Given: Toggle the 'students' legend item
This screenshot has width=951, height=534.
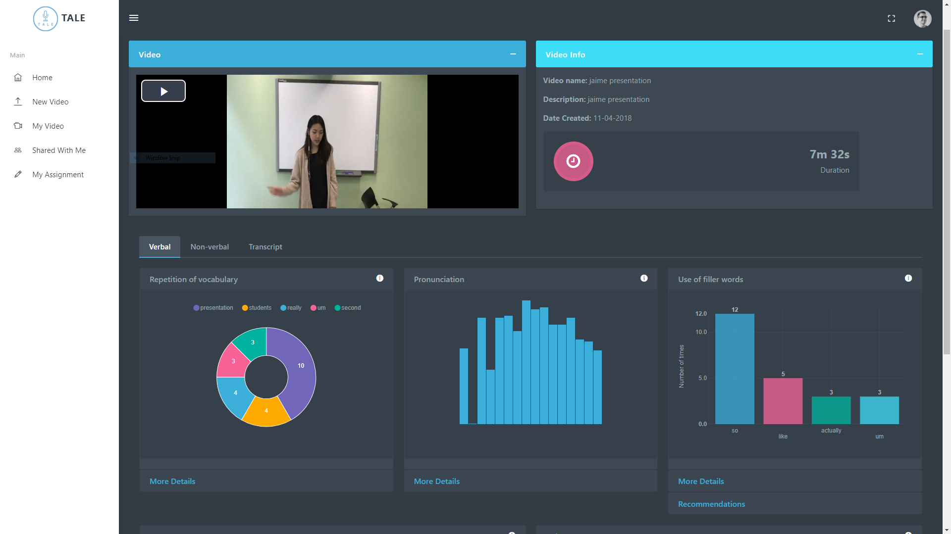Looking at the screenshot, I should point(257,308).
